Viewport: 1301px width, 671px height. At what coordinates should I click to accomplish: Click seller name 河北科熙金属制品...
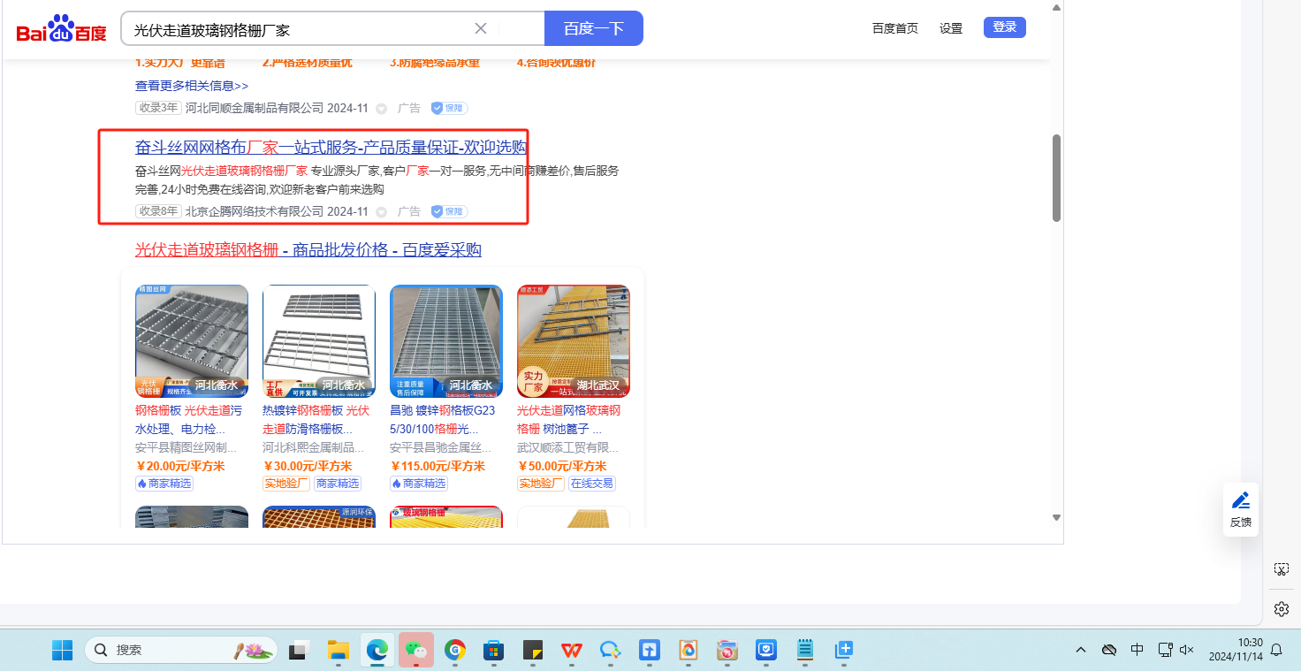[314, 448]
